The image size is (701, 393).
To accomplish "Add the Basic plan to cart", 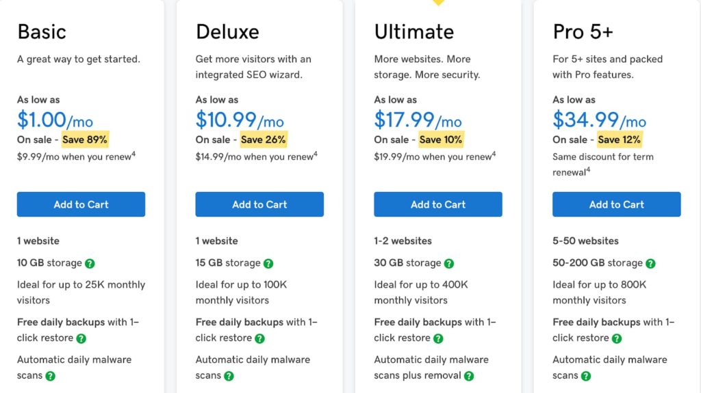I will point(81,204).
